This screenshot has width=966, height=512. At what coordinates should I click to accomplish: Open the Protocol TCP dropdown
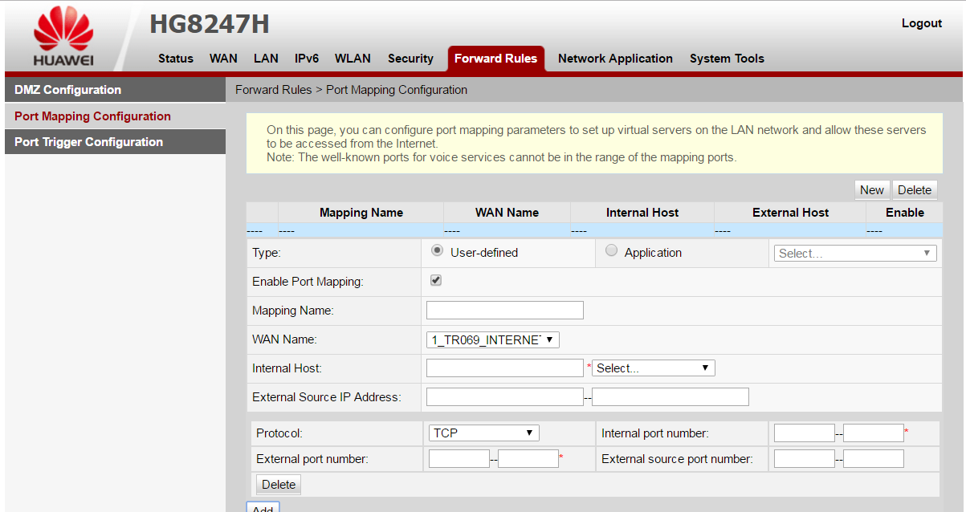tap(483, 433)
